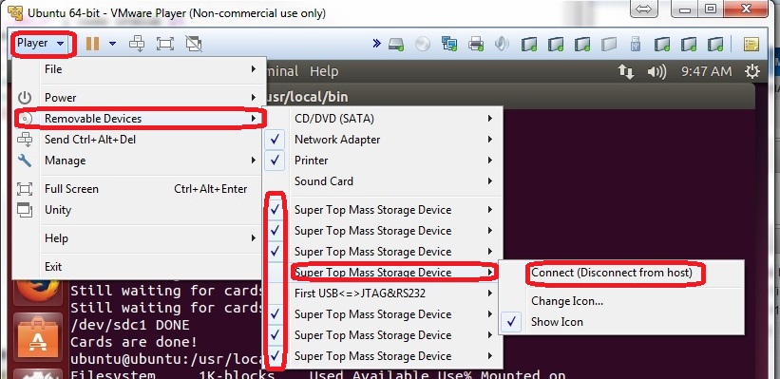Toggle the Printer checkmark
This screenshot has width=780, height=379.
point(275,161)
